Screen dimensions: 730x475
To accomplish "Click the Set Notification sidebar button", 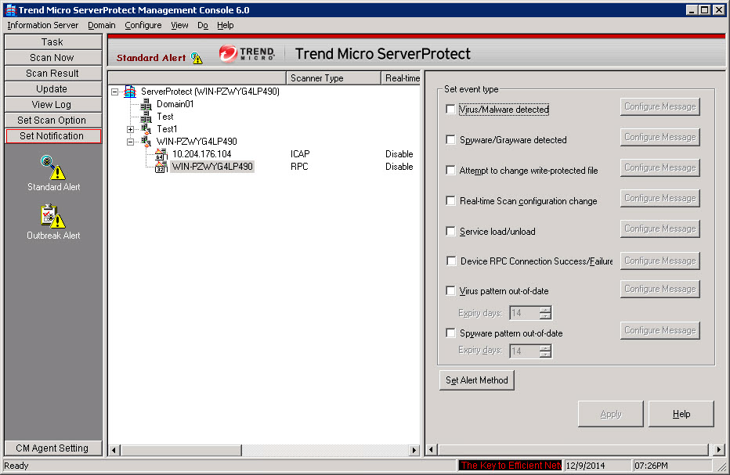I will (x=52, y=136).
